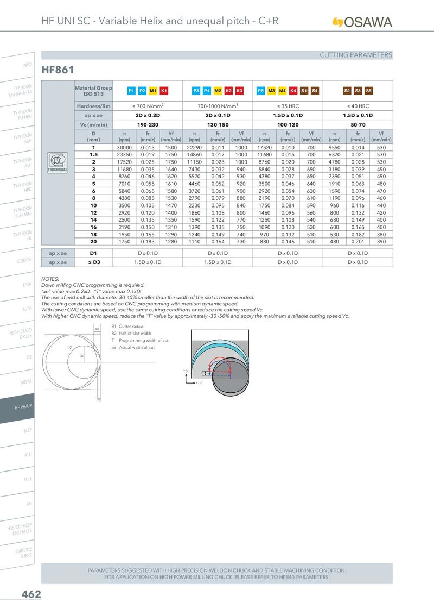Switch to the TYPHOON SUH MINI tab

(17, 214)
